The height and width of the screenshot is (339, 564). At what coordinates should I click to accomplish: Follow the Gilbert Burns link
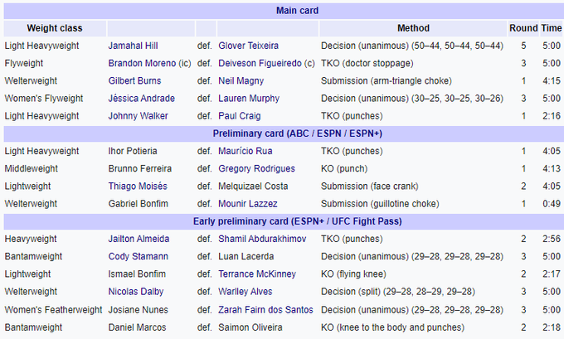tap(133, 81)
